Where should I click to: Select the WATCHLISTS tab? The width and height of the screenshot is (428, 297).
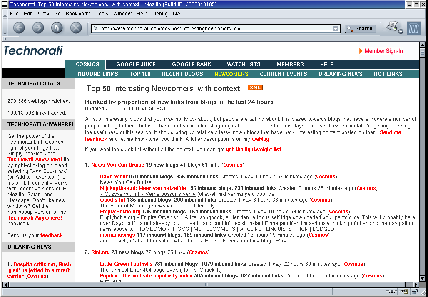[244, 65]
